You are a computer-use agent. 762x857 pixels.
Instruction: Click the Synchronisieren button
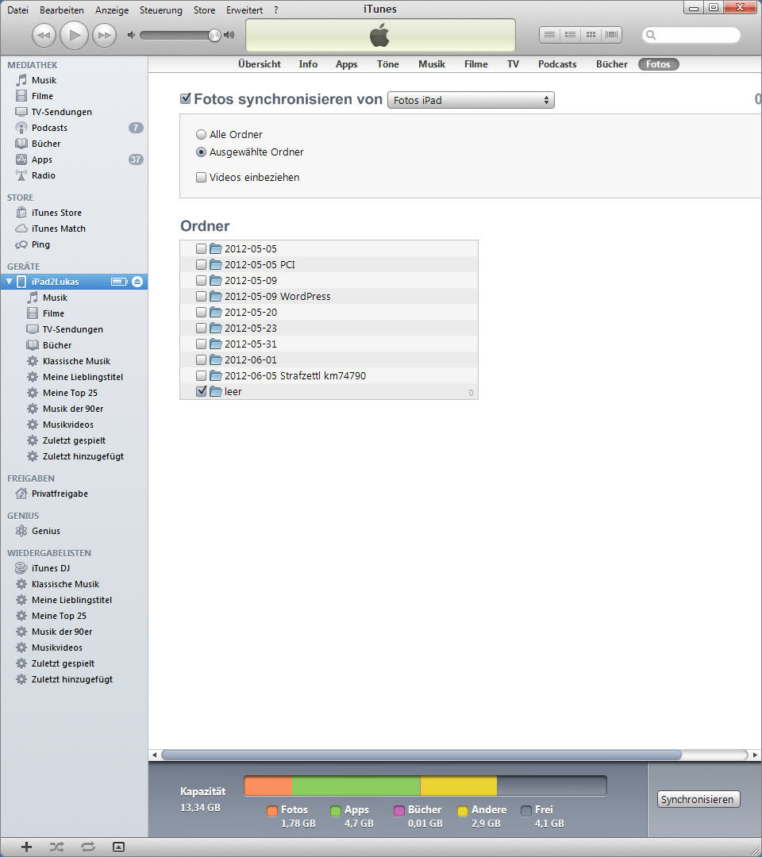coord(698,799)
